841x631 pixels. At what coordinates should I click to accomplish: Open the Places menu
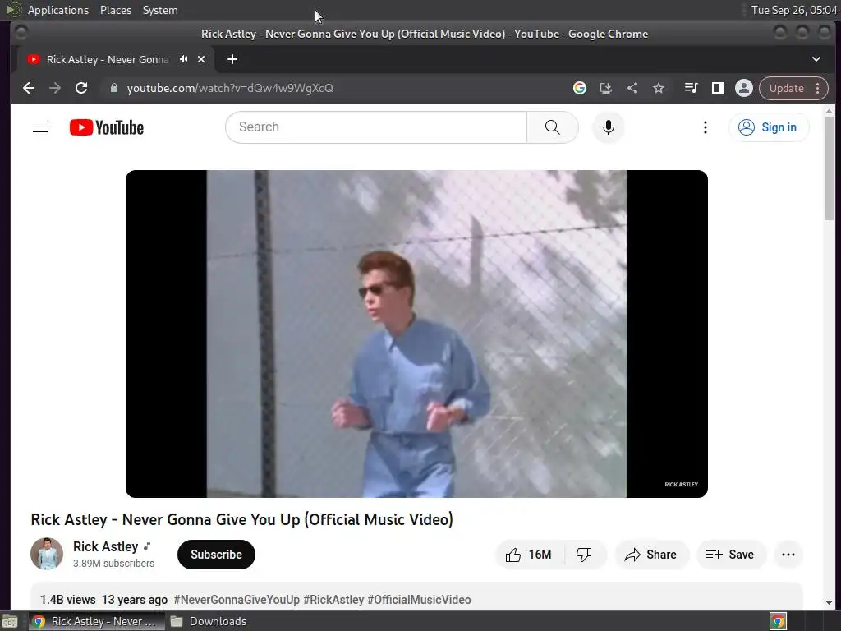point(116,10)
